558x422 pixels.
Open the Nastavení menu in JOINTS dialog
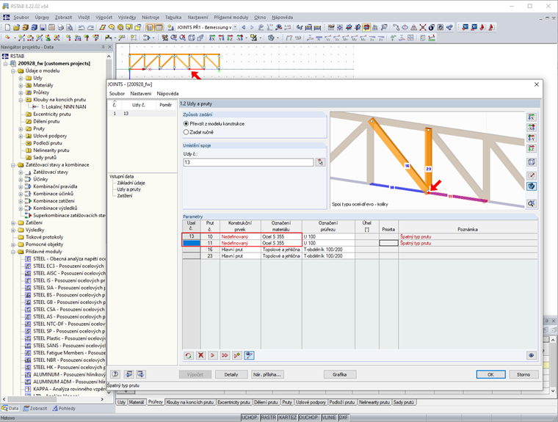[x=140, y=94]
